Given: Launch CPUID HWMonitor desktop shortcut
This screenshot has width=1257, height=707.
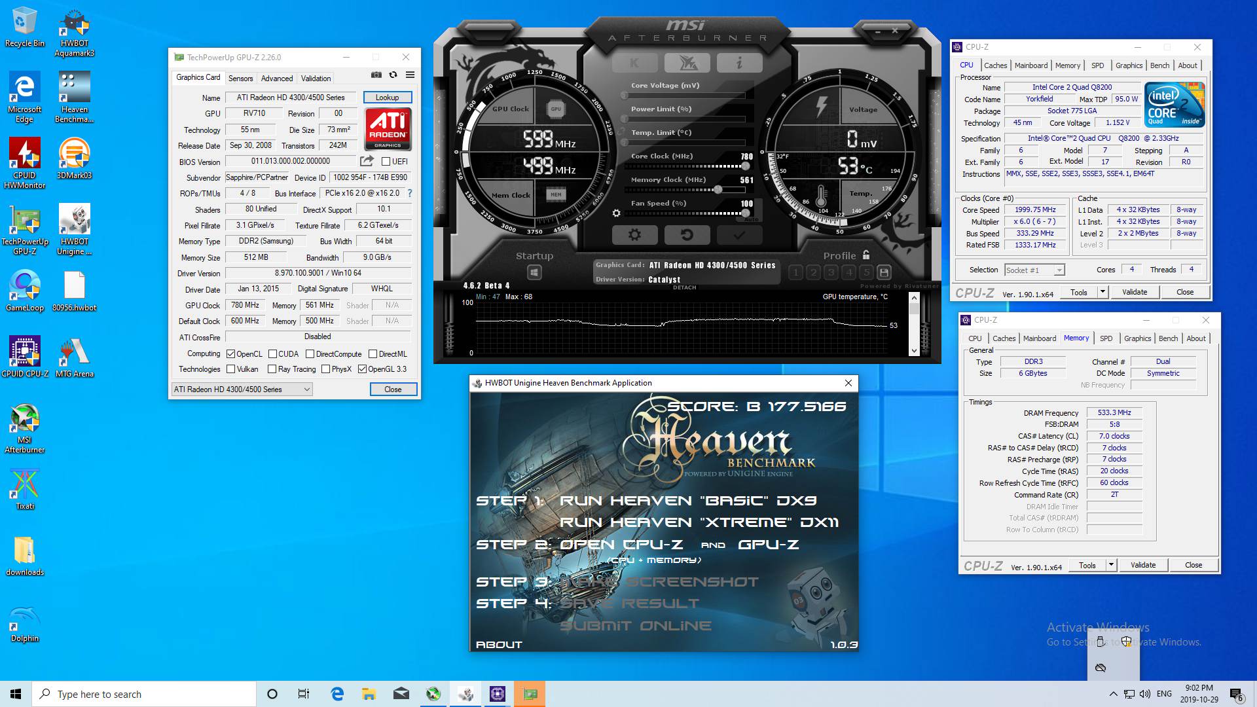Looking at the screenshot, I should pyautogui.click(x=24, y=164).
